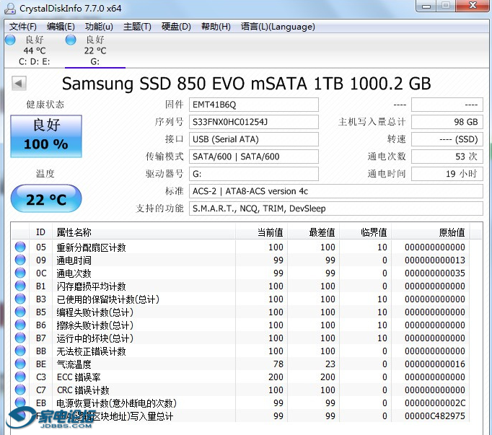Click the 良好 100 % health status button
This screenshot has width=492, height=435.
(x=46, y=136)
